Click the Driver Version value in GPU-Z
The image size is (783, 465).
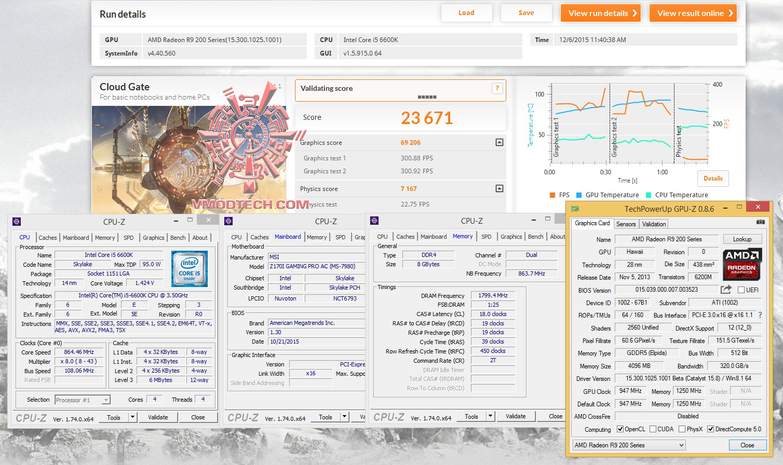coord(688,378)
